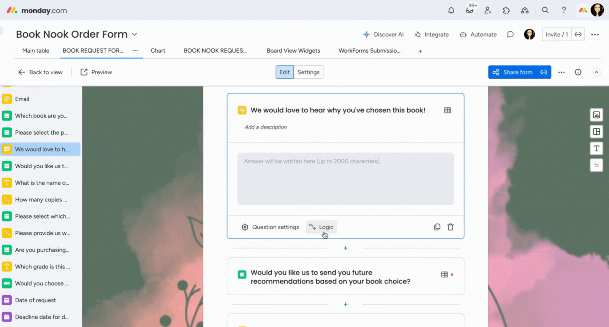Open the Integrate option
The image size is (609, 327).
pyautogui.click(x=432, y=34)
